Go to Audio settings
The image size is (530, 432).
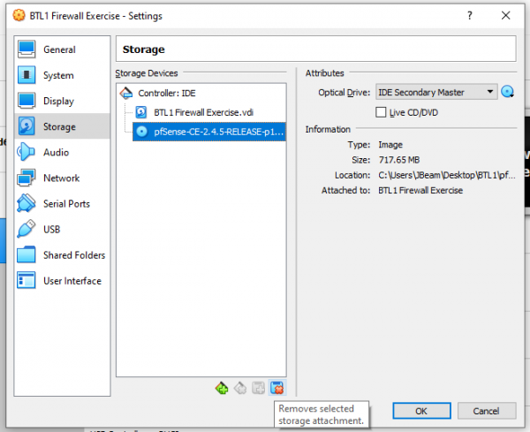[x=62, y=152]
